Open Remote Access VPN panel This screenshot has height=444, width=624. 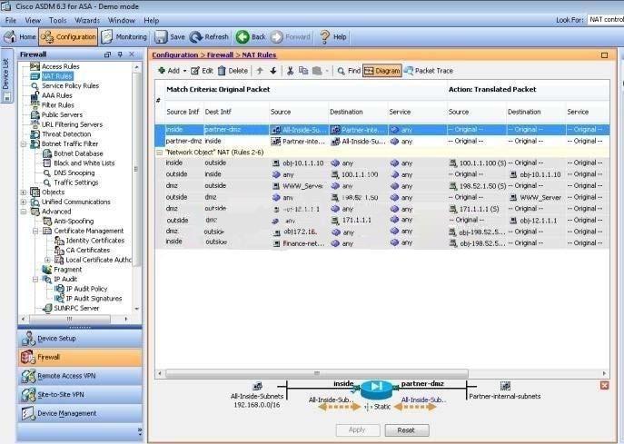point(80,376)
